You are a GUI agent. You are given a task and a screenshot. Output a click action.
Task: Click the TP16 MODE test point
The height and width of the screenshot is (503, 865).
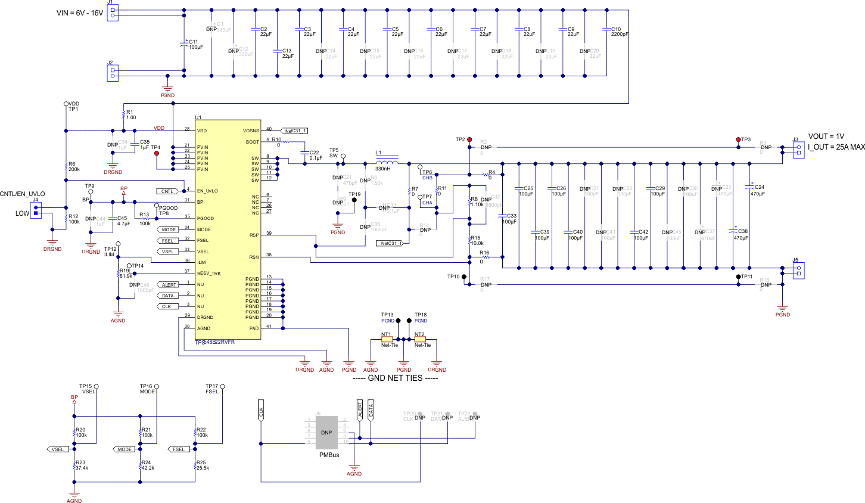[156, 386]
